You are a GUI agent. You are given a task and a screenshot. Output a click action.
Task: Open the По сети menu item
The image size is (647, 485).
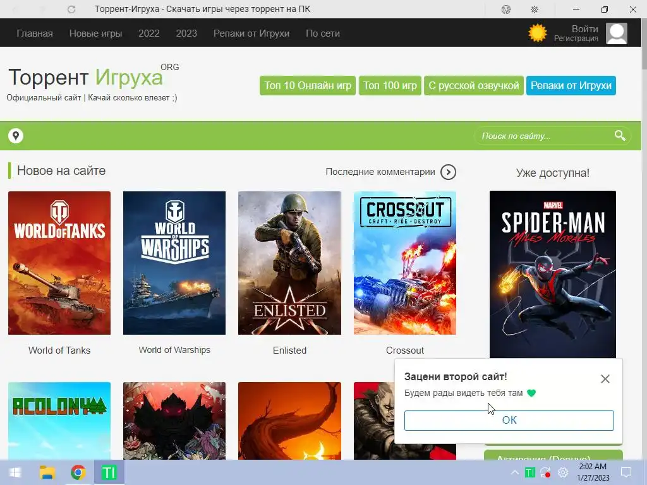tap(323, 33)
